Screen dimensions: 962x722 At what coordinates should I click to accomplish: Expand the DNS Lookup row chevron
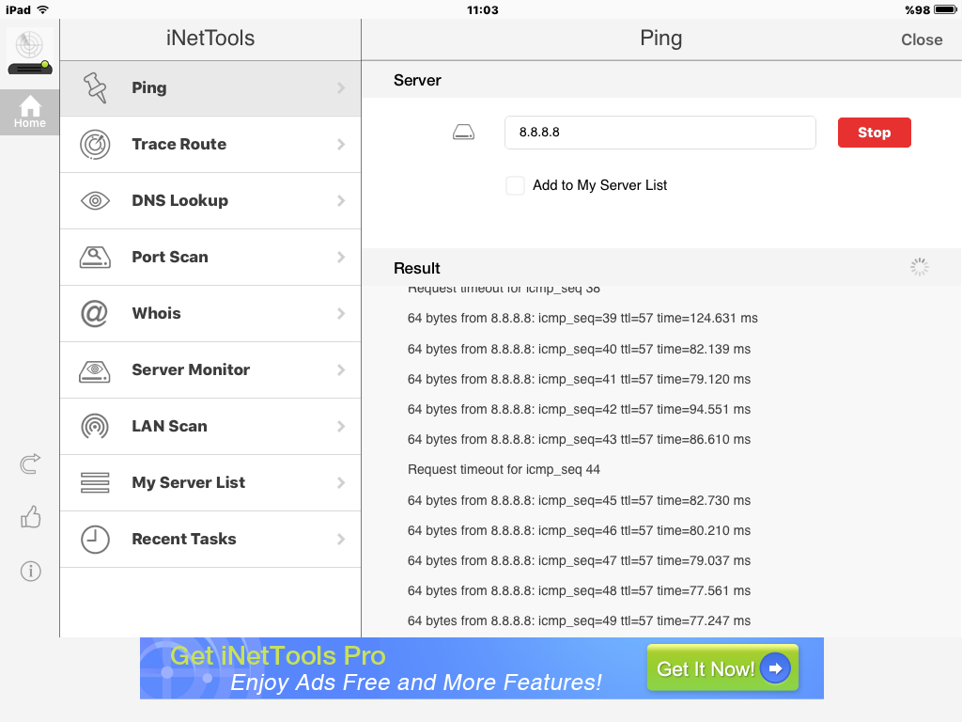coord(341,201)
